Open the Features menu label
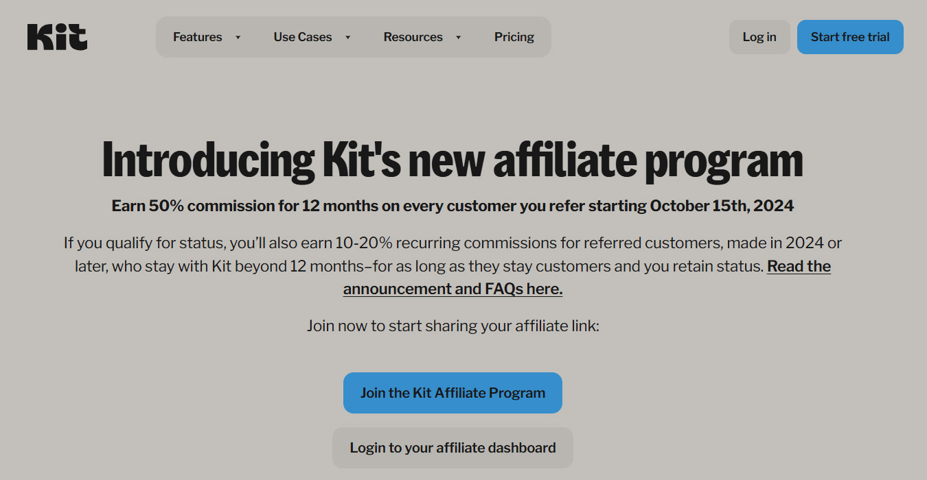 pos(197,37)
